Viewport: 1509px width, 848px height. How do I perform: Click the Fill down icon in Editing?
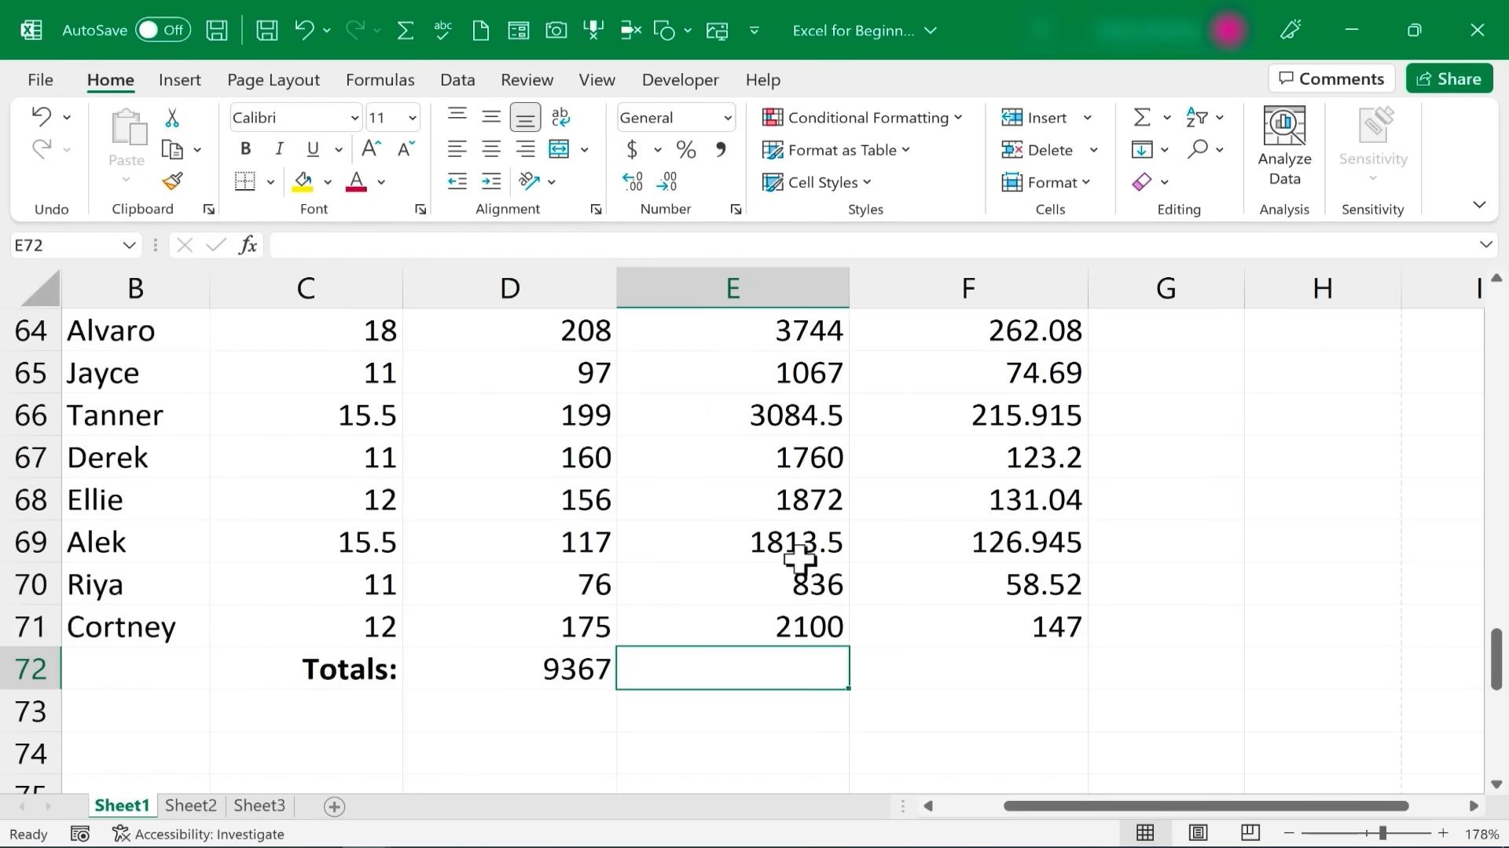tap(1142, 149)
